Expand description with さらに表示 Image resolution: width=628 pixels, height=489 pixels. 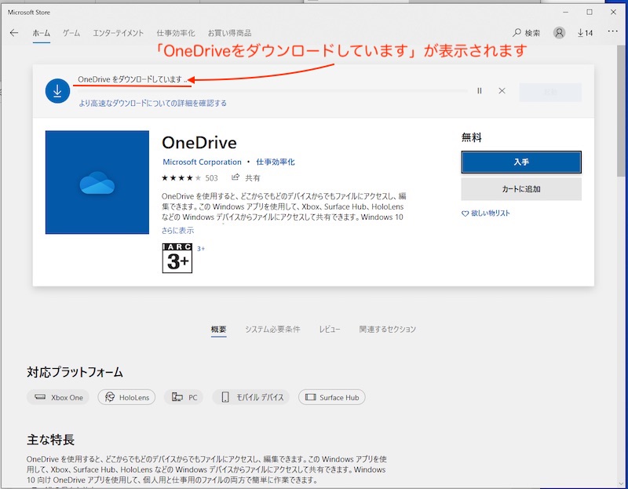[x=178, y=230]
